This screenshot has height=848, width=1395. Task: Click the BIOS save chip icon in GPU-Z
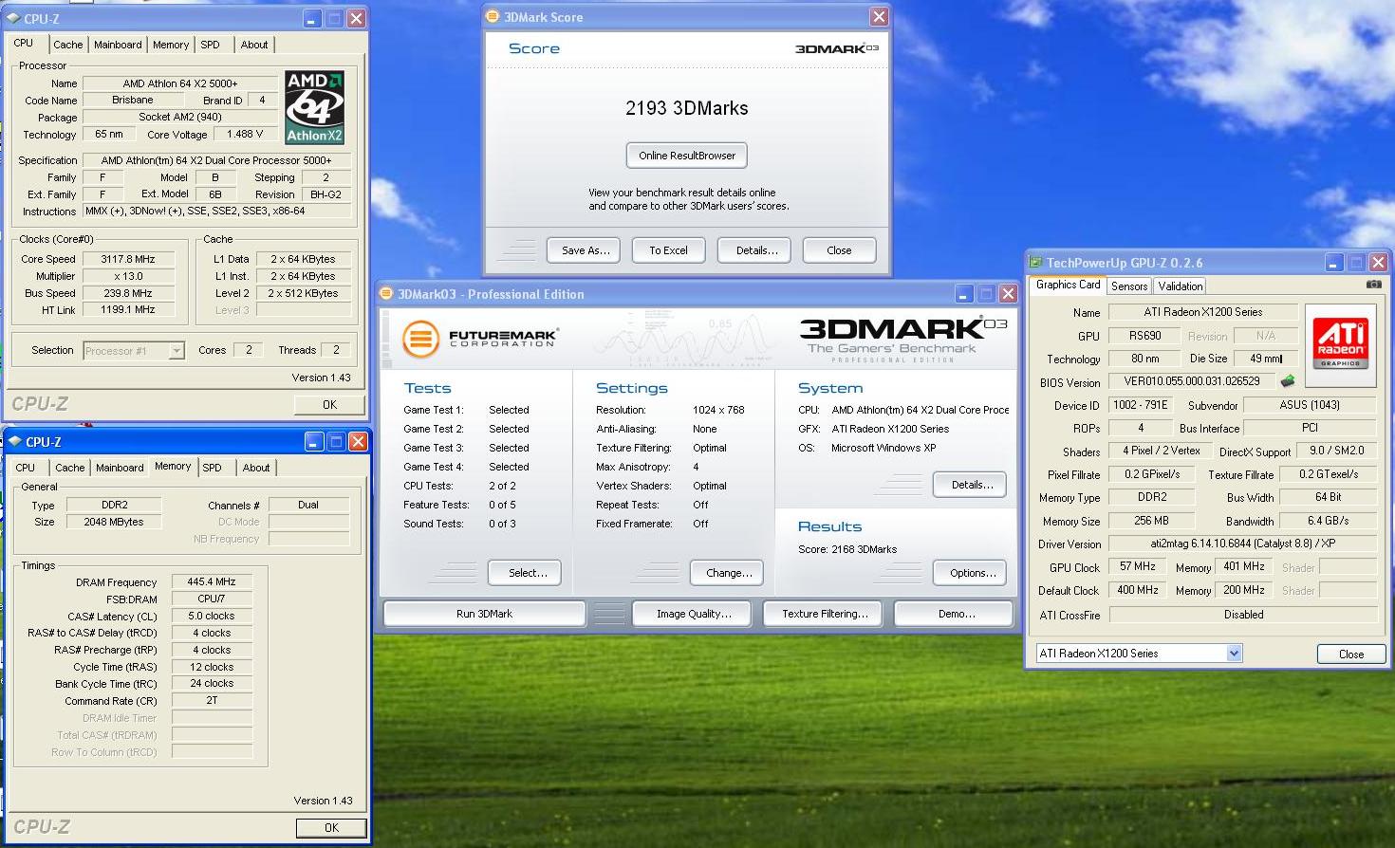click(x=1288, y=381)
